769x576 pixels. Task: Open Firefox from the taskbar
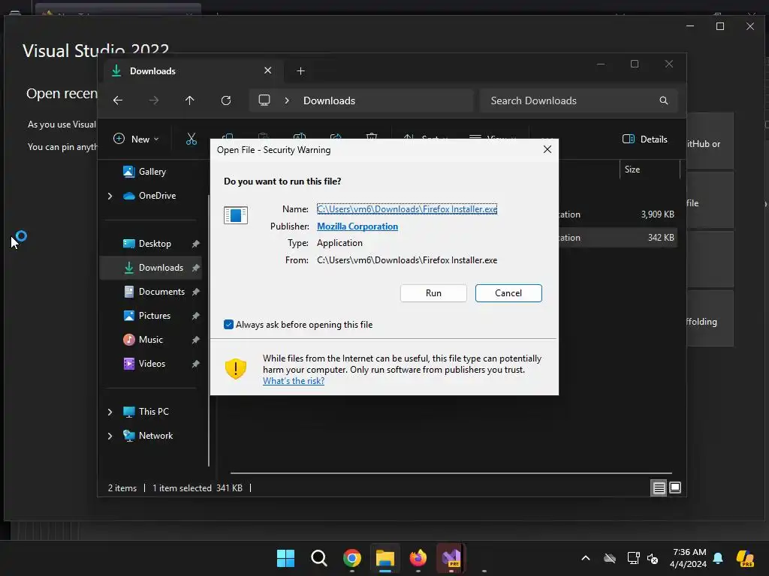[x=418, y=558]
